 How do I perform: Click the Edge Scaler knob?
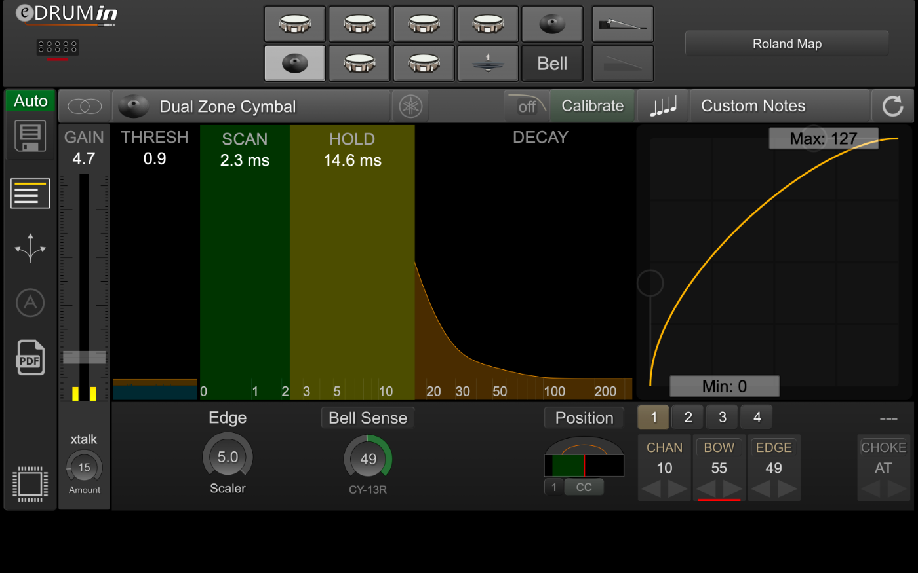(x=228, y=457)
